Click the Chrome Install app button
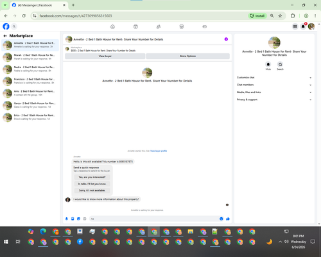The height and width of the screenshot is (257, 321). pos(257,16)
